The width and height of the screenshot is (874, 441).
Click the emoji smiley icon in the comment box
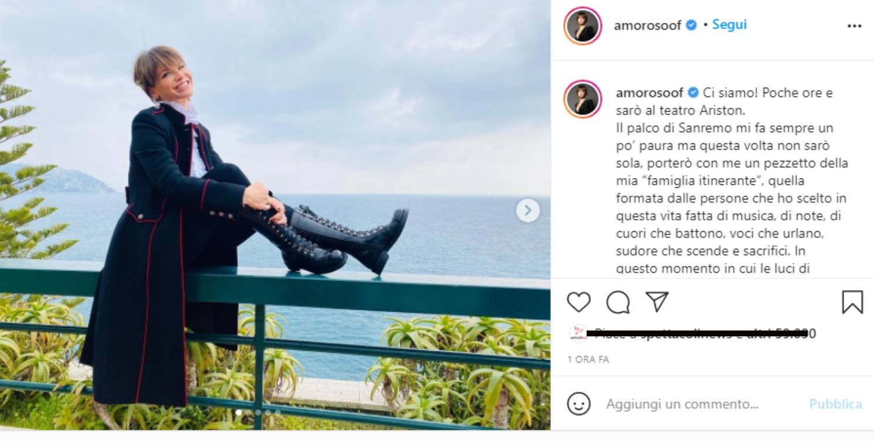(579, 404)
